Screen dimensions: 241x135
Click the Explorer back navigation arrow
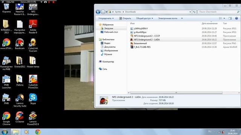(98, 12)
